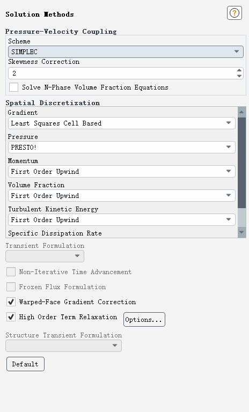Expand the Gradient Least Squares Cell Based dropdown
The height and width of the screenshot is (412, 249).
122,123
